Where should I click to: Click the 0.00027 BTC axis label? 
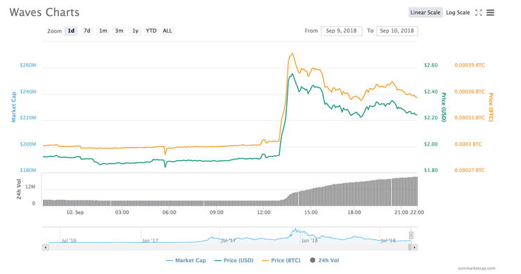point(470,171)
